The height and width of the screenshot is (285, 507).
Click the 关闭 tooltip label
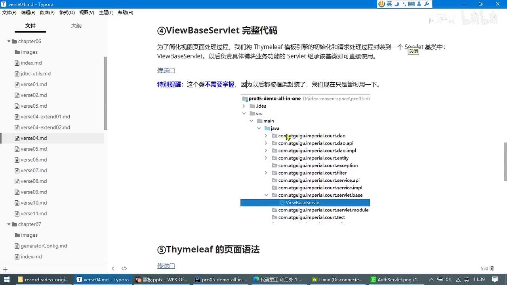tap(413, 51)
